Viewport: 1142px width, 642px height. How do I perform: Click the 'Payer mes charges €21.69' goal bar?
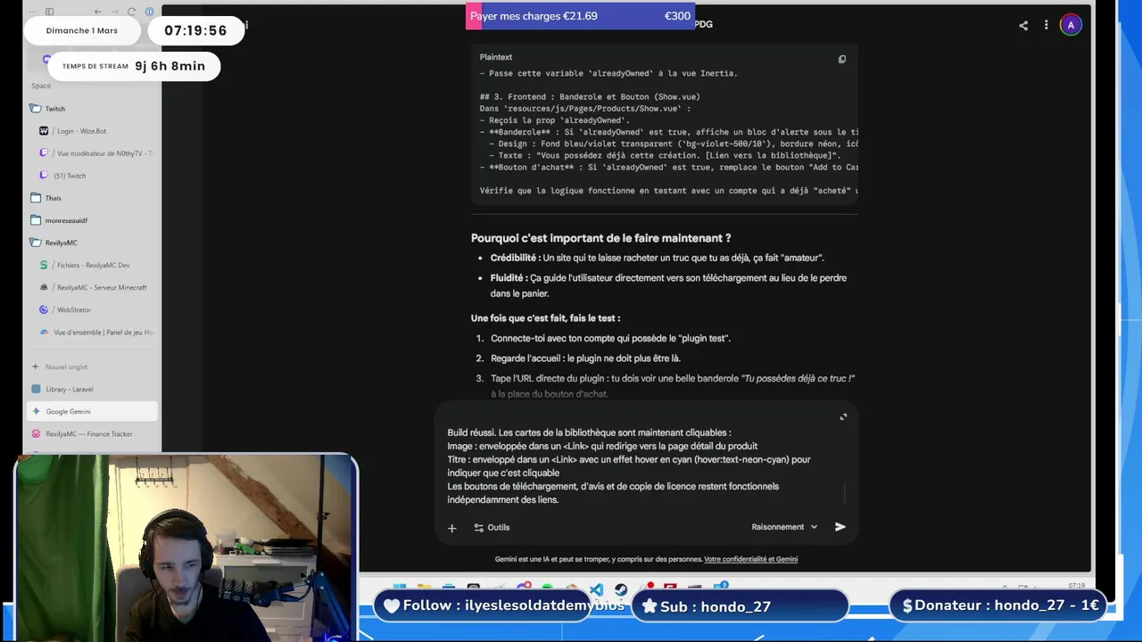(x=580, y=16)
